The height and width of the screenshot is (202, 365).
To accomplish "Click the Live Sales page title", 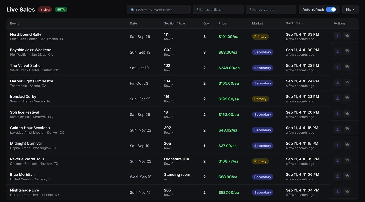I will point(21,10).
